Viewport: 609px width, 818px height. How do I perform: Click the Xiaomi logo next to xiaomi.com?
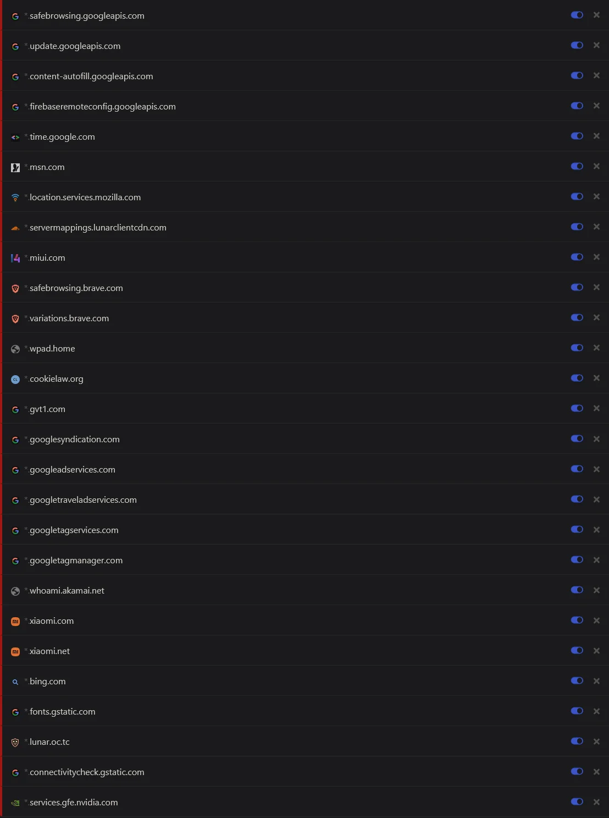pos(15,621)
